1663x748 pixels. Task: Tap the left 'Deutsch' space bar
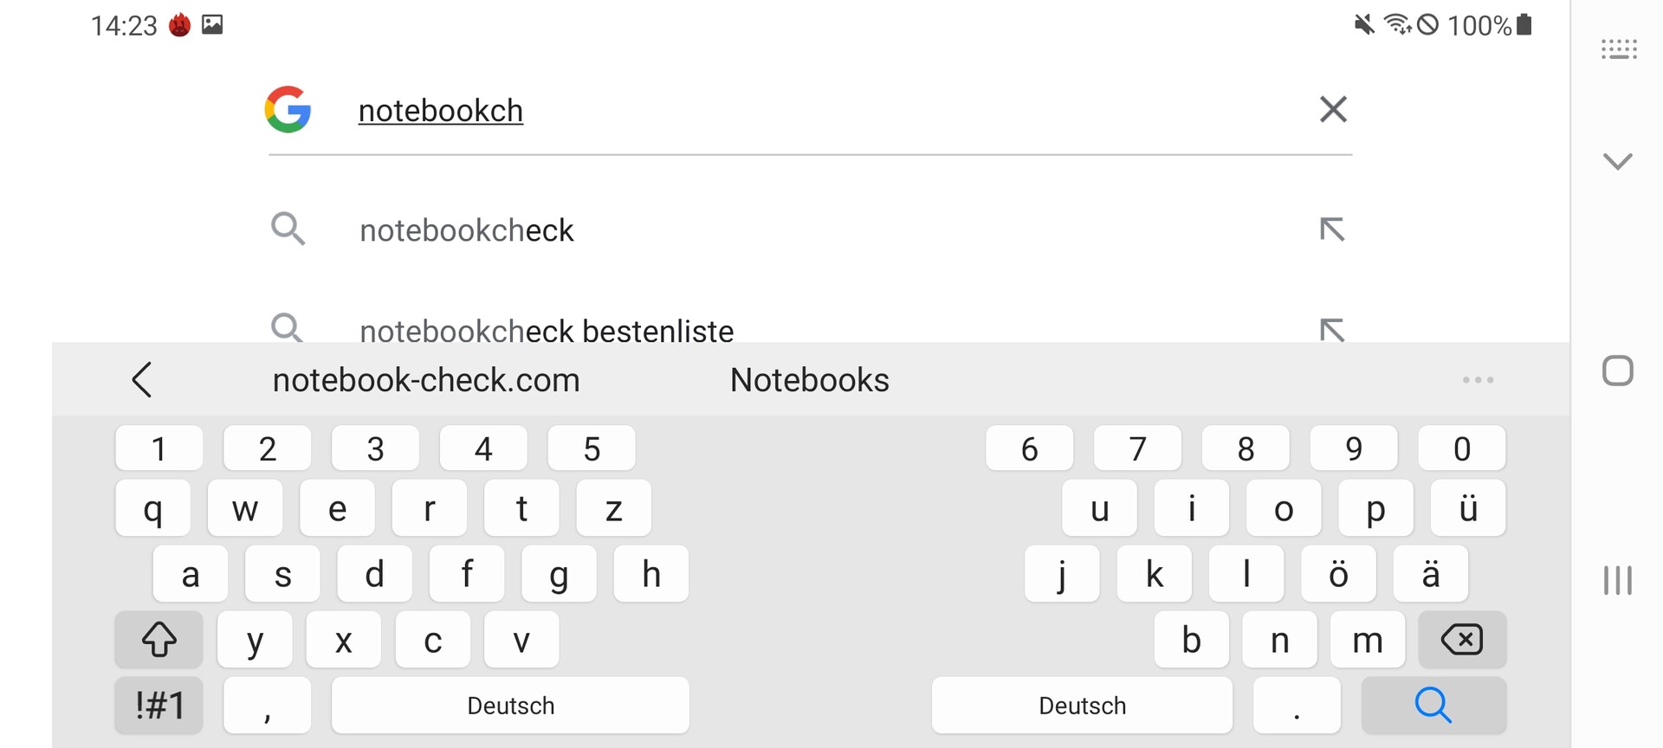[510, 705]
